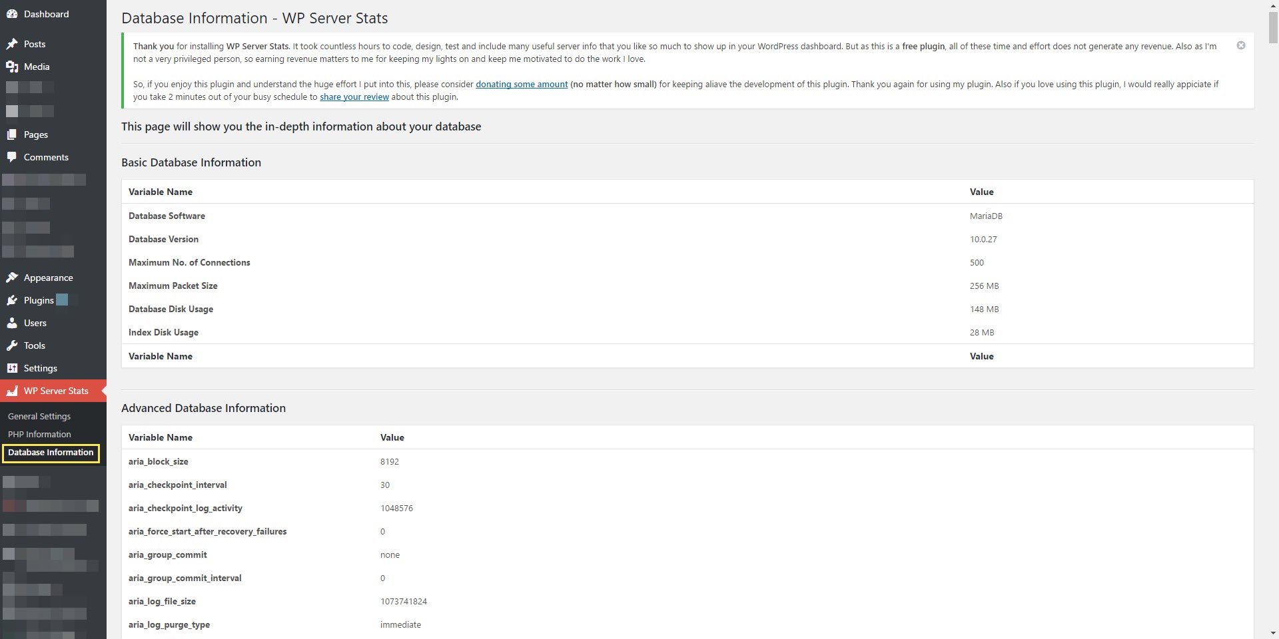Screen dimensions: 1279x639
Task: Dismiss the thank-you notice
Action: tap(1240, 45)
